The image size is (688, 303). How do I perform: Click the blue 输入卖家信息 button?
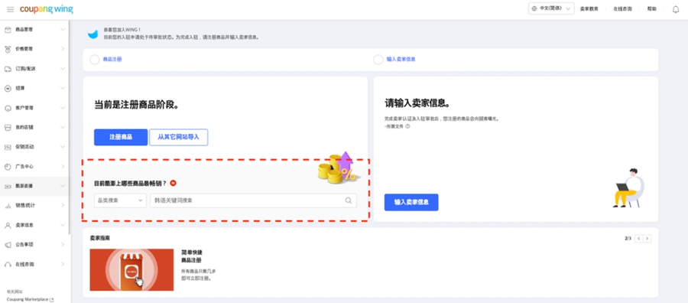(411, 203)
